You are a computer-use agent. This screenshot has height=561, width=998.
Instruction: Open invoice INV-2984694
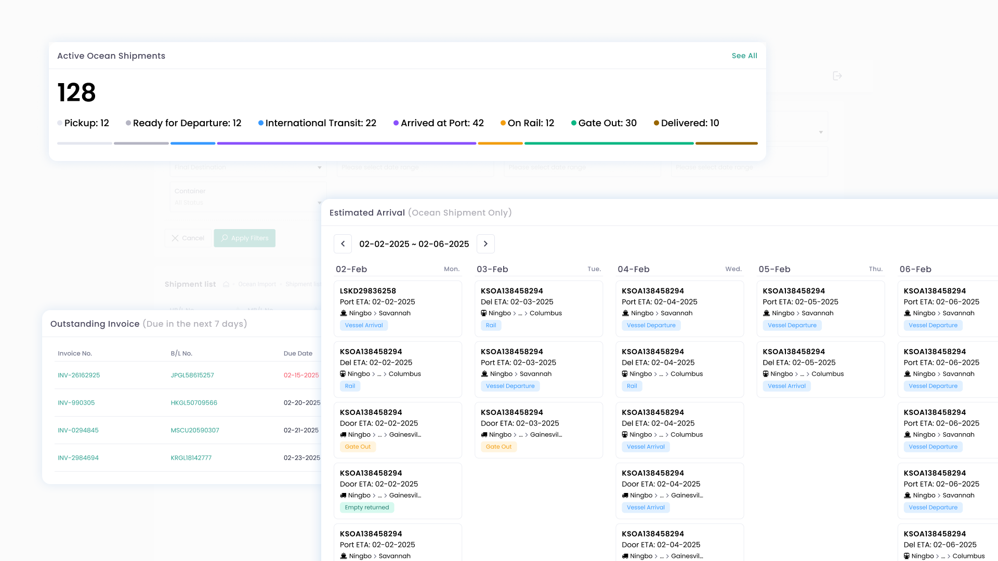(x=78, y=458)
